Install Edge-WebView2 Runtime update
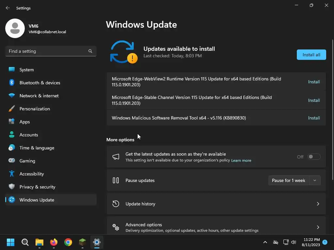 314,82
